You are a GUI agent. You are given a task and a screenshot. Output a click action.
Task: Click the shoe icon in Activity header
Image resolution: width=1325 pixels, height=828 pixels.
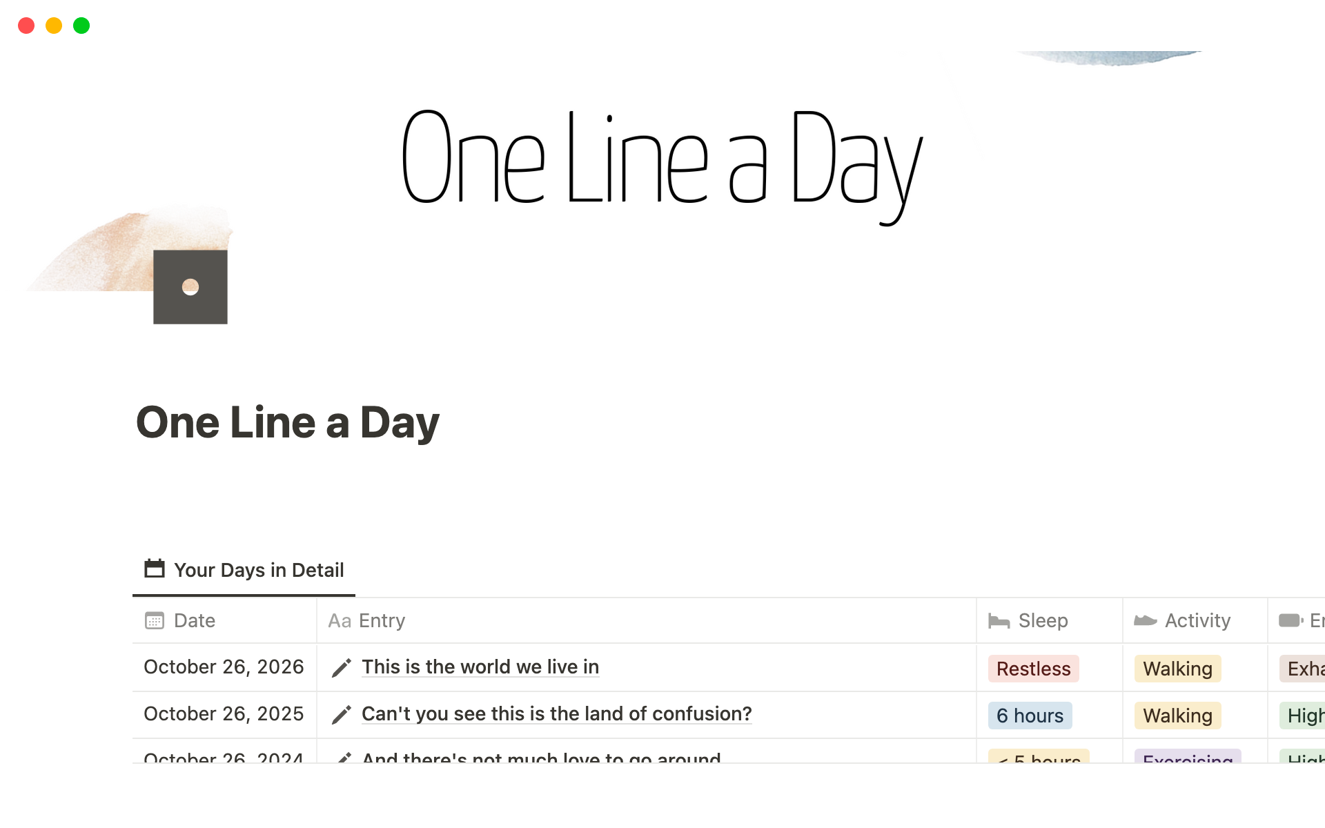(x=1145, y=621)
